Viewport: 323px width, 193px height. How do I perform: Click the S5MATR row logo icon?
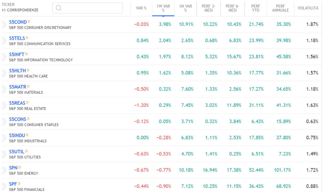click(3, 90)
